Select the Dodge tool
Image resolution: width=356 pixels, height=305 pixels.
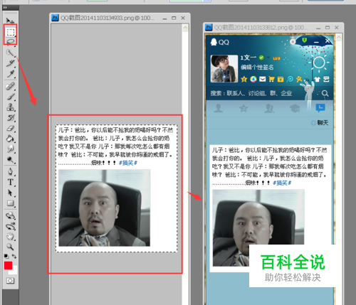coord(10,159)
